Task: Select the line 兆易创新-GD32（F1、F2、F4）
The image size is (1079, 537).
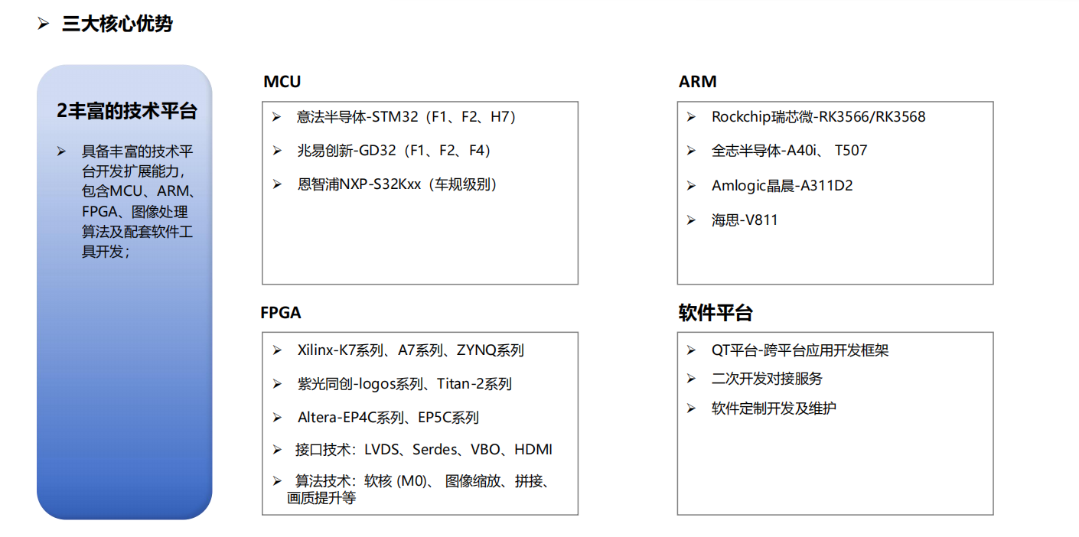Action: pyautogui.click(x=395, y=151)
